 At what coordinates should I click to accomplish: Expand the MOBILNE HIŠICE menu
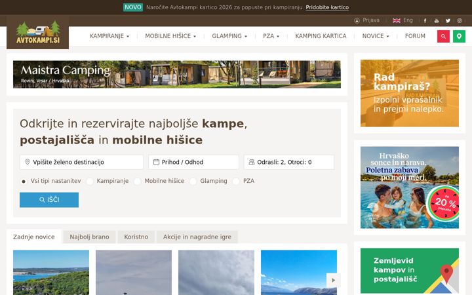pyautogui.click(x=170, y=36)
